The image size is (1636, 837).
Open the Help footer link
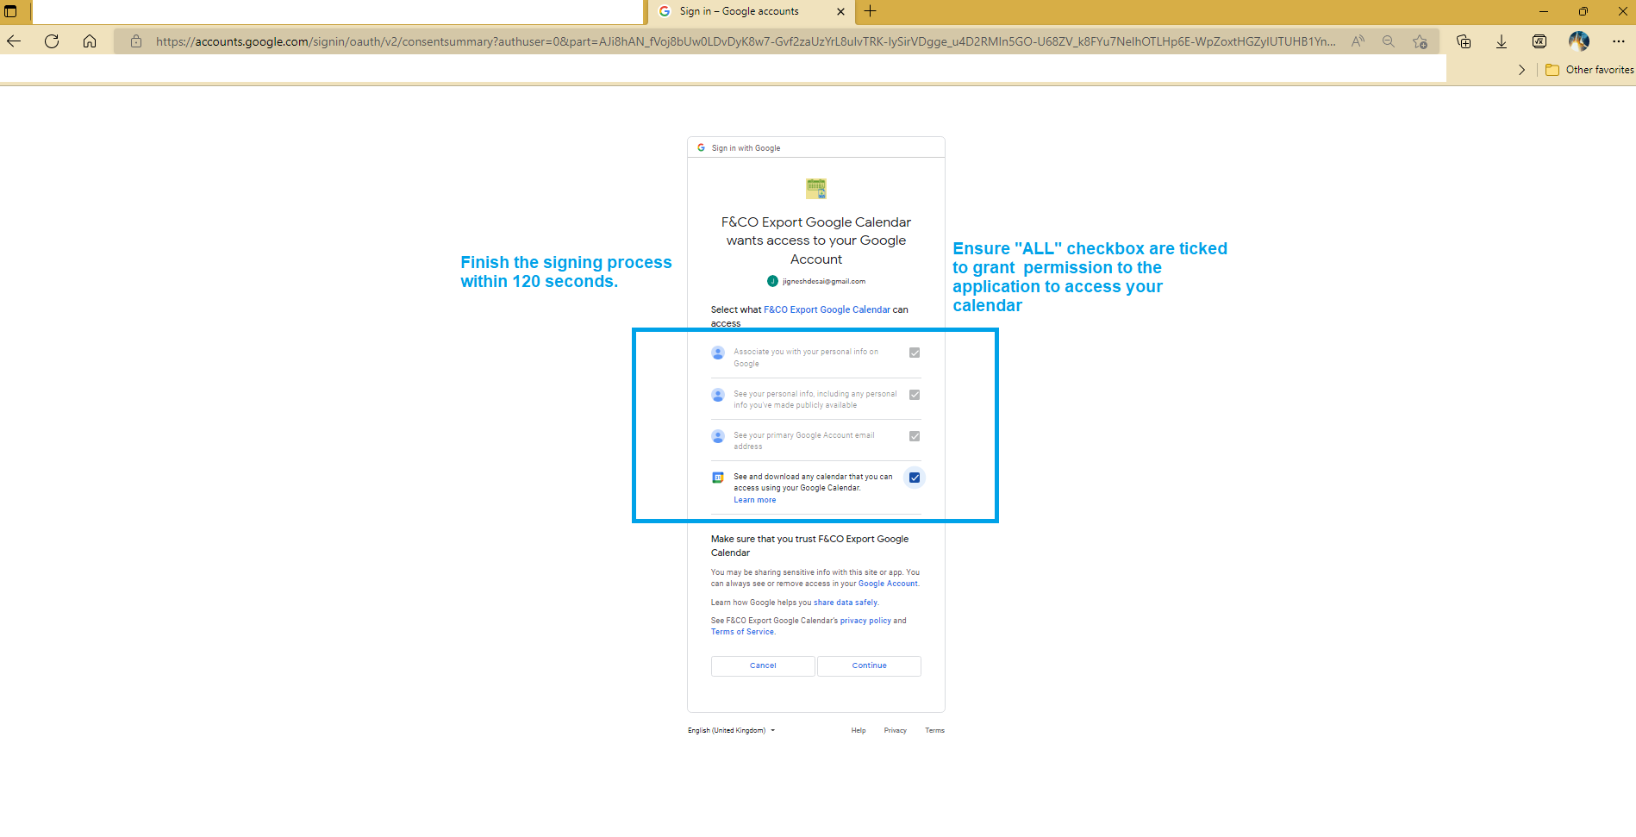pos(859,730)
